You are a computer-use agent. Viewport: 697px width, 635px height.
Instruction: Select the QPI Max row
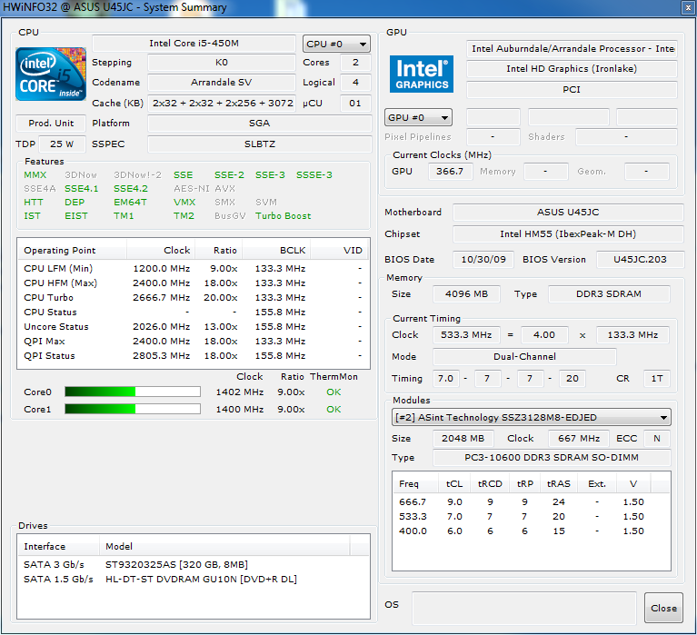pyautogui.click(x=194, y=342)
